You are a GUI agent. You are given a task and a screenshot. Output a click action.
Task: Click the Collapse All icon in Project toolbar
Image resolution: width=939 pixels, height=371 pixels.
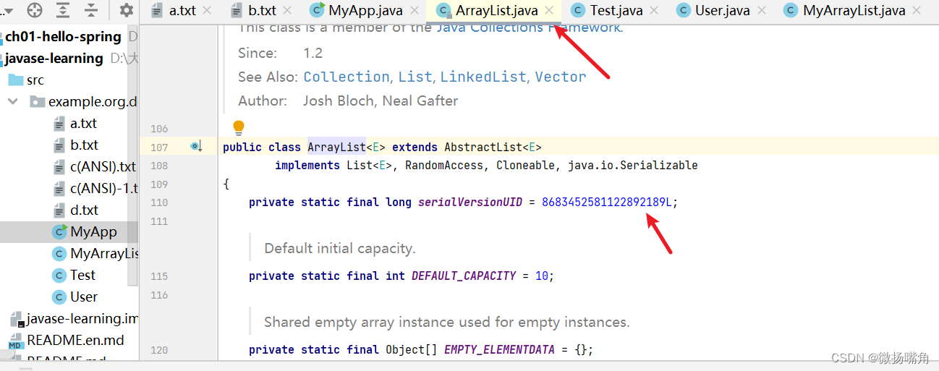(x=91, y=10)
